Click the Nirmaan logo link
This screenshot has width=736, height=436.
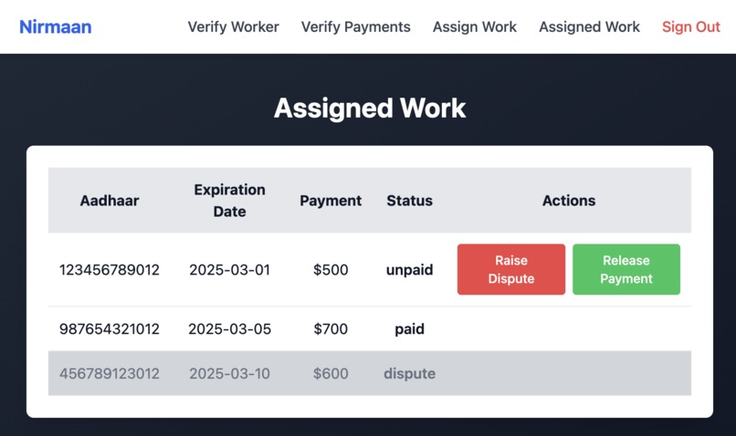56,26
